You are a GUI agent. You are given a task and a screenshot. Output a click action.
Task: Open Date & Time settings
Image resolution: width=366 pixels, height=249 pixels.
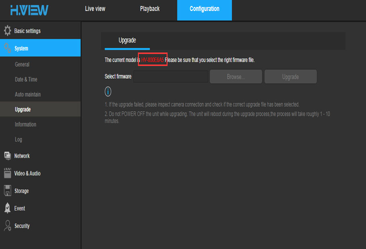point(26,80)
